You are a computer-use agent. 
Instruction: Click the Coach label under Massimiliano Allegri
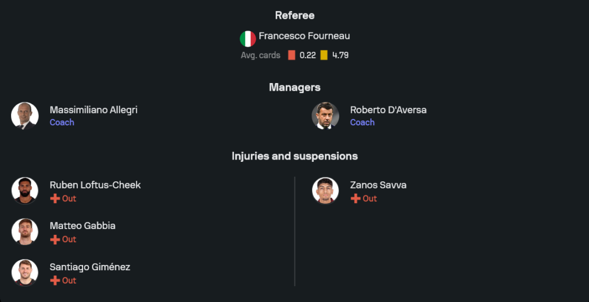(62, 122)
